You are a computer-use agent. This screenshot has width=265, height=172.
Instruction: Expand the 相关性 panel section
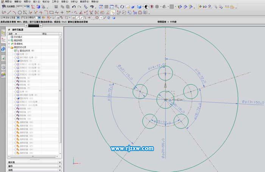click(60, 162)
